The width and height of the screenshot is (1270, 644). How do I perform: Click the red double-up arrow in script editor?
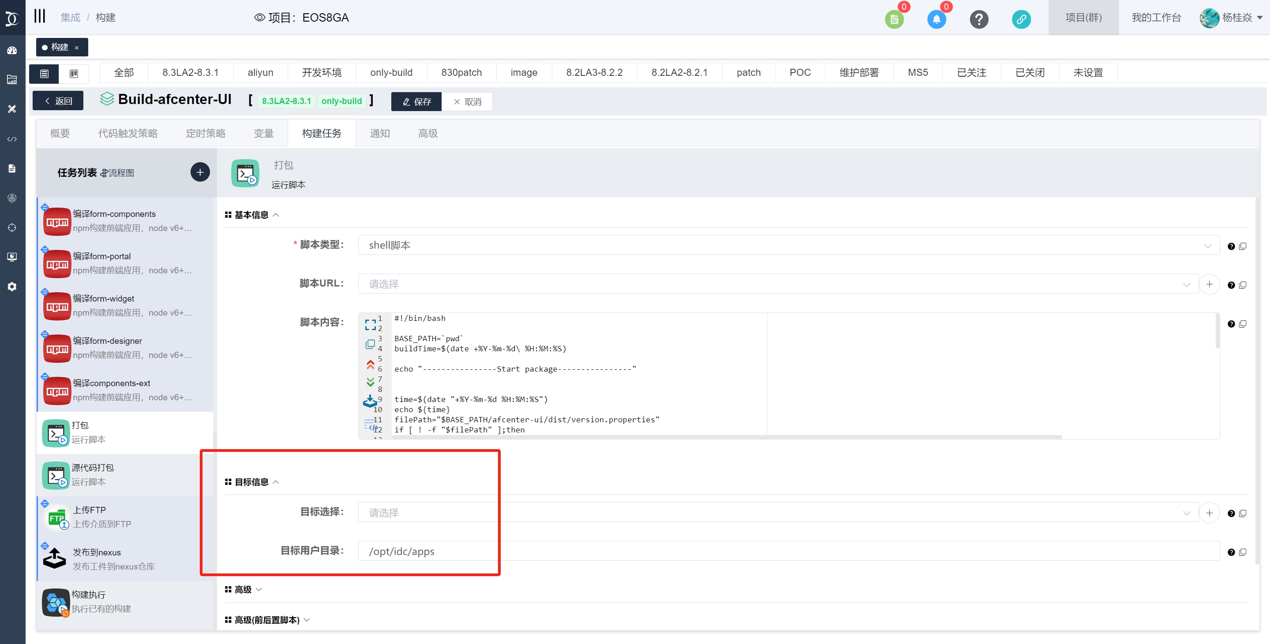coord(370,364)
